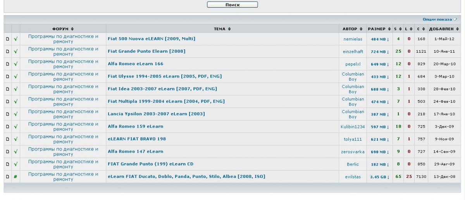This screenshot has width=465, height=200.
Task: Open FIAT Grande Punto (199) eLearn CD
Action: [150, 164]
